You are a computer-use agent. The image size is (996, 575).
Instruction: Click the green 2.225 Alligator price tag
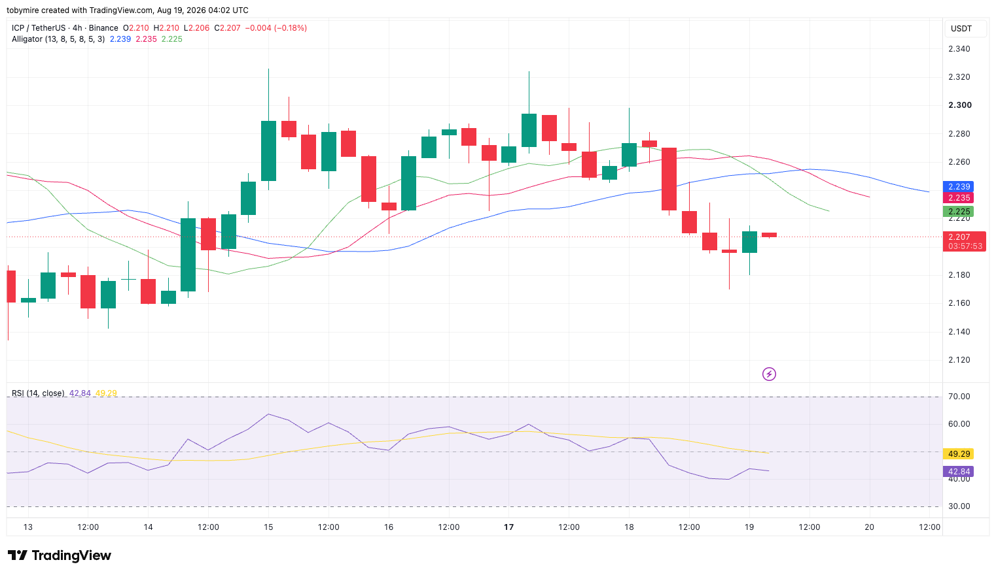957,212
